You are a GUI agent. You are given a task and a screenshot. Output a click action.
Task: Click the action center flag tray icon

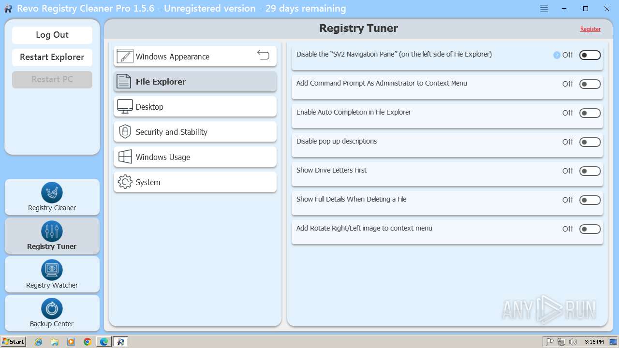[550, 342]
